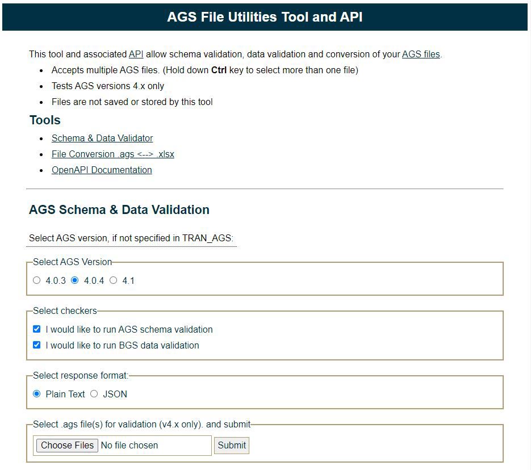Select AGS version 4.0.3
This screenshot has width=531, height=470.
(36, 280)
